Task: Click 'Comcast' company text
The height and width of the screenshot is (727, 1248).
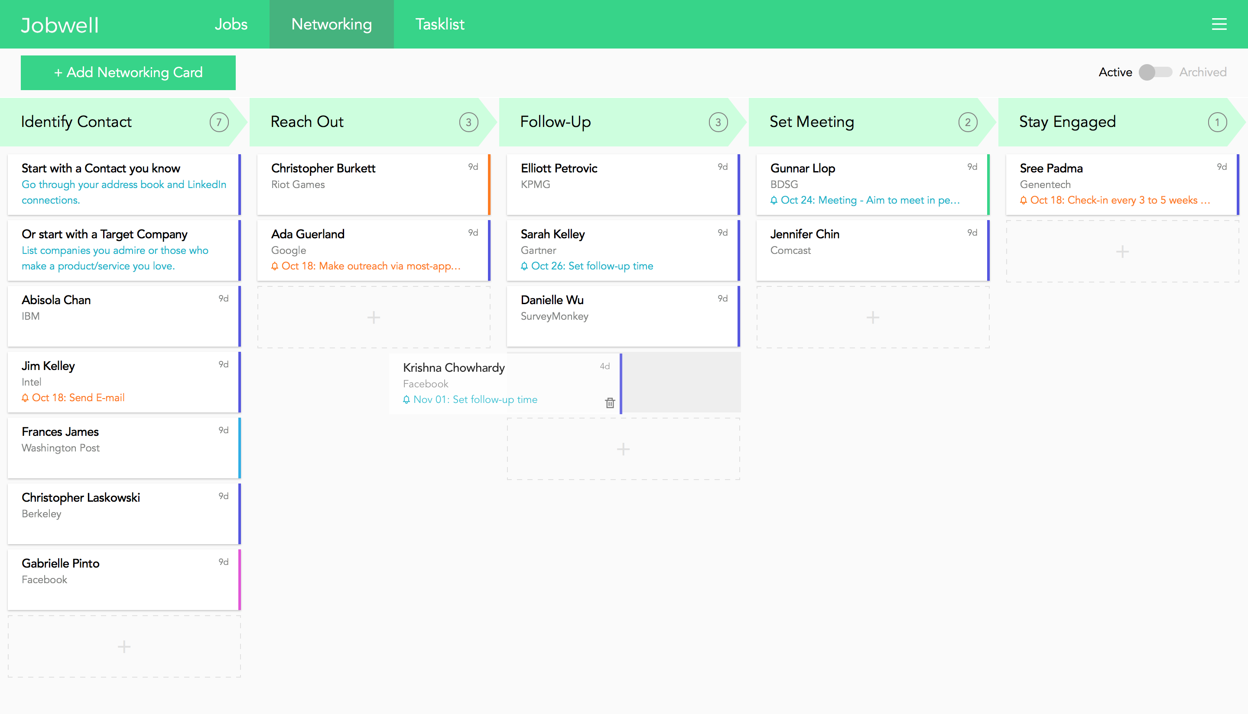Action: point(790,250)
